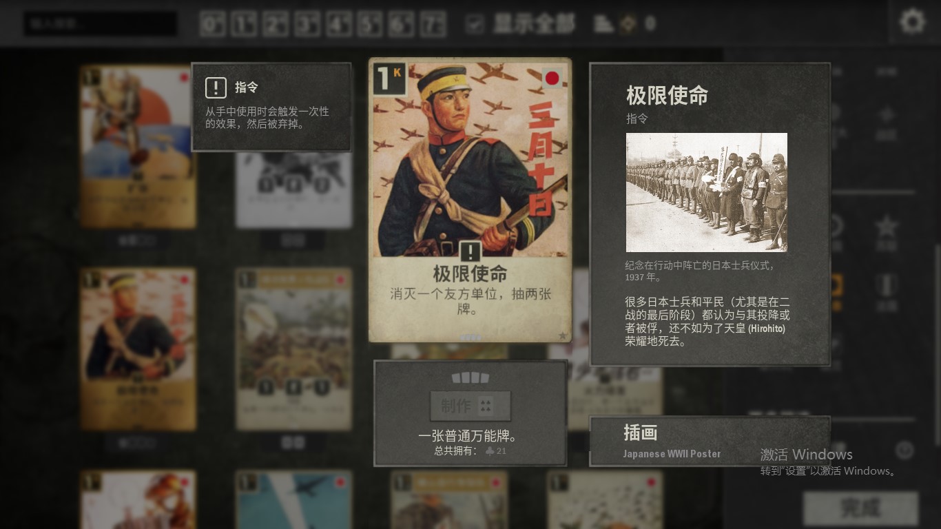Toggle the 显示全部 checkbox
This screenshot has width=941, height=529.
pos(475,23)
